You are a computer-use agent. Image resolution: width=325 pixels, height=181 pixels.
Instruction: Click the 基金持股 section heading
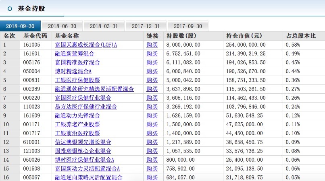31,8
